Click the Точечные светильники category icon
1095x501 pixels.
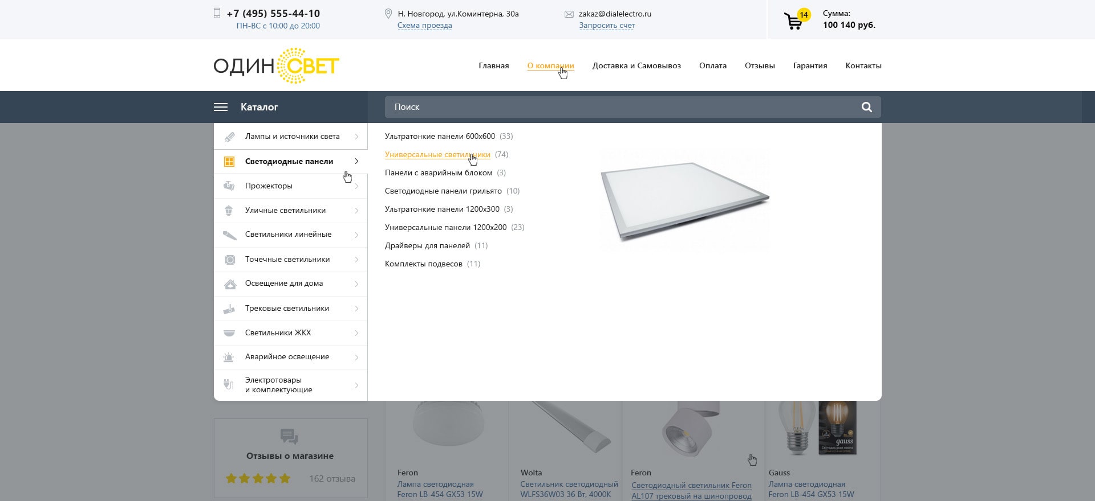click(x=230, y=260)
